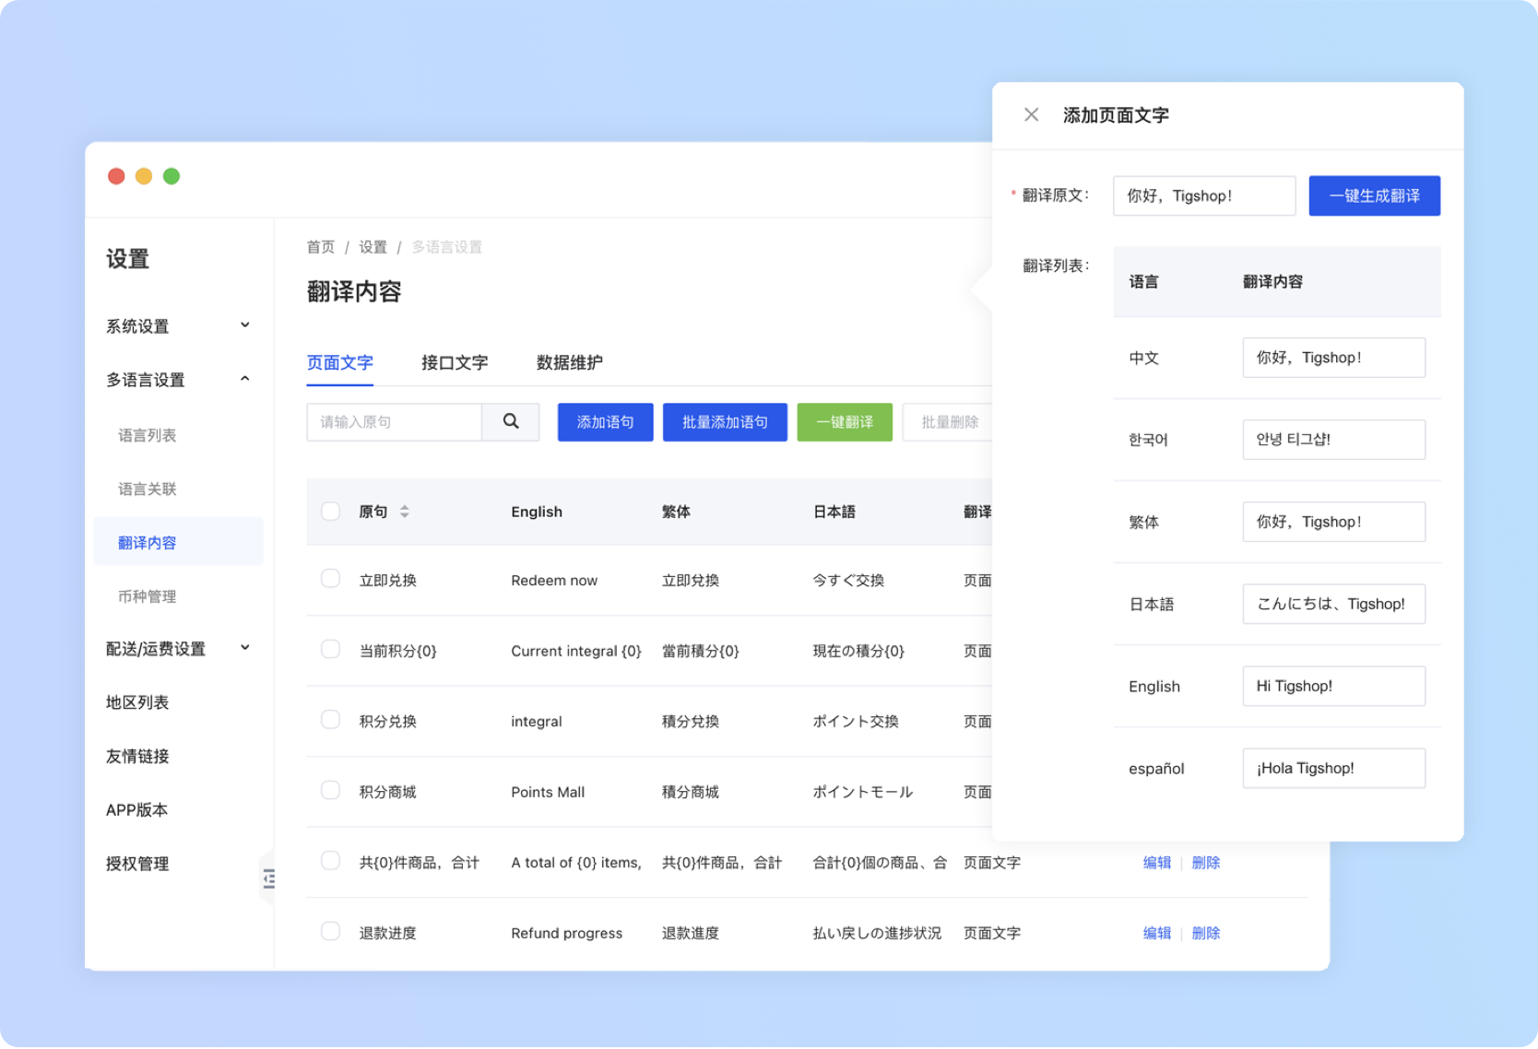The height and width of the screenshot is (1049, 1538).
Task: Click the 批量添加语句 button
Action: 725,421
